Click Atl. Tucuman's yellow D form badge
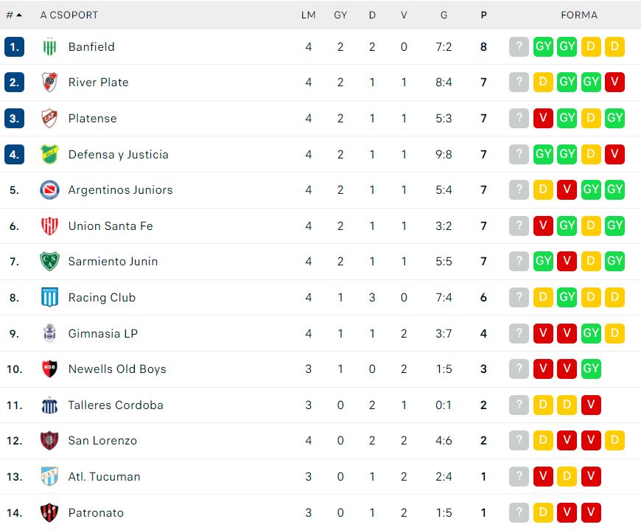The height and width of the screenshot is (530, 641). tap(567, 476)
